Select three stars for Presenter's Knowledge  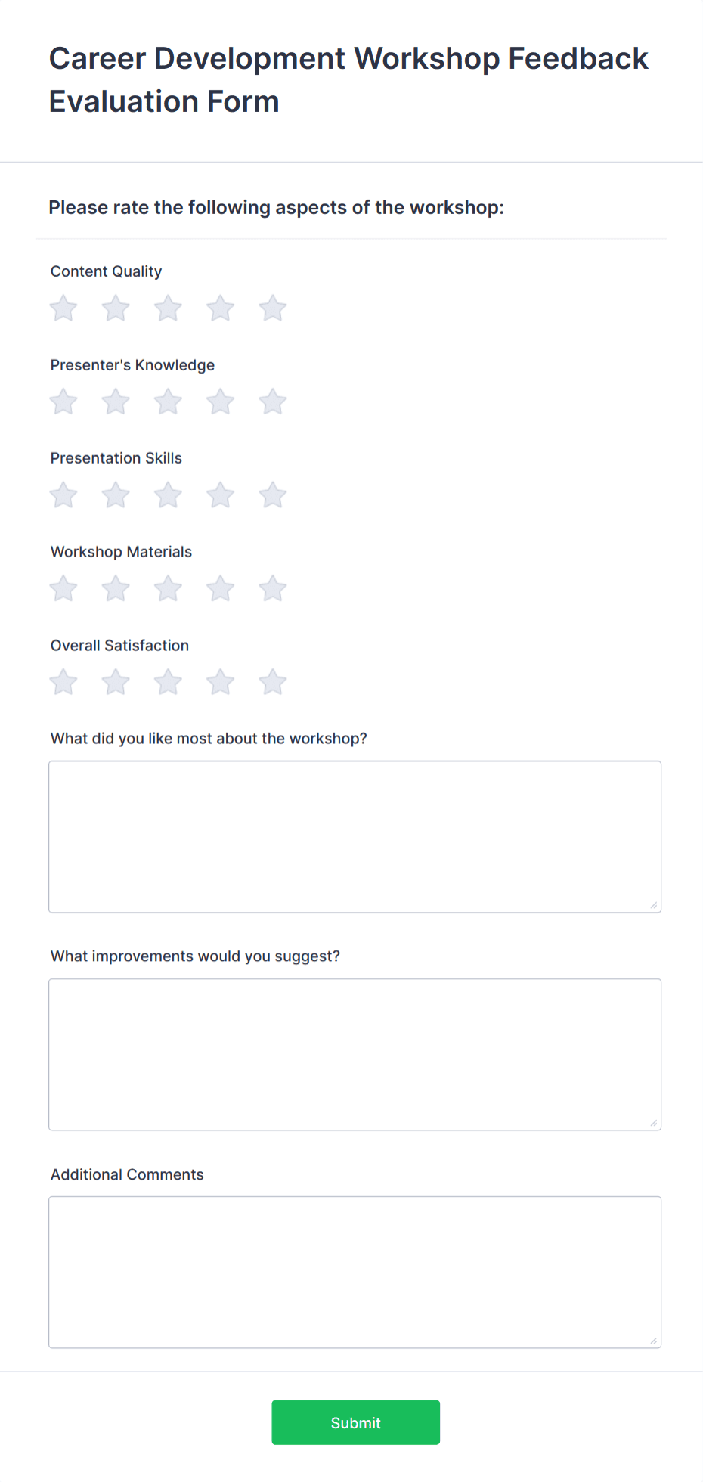(x=168, y=402)
